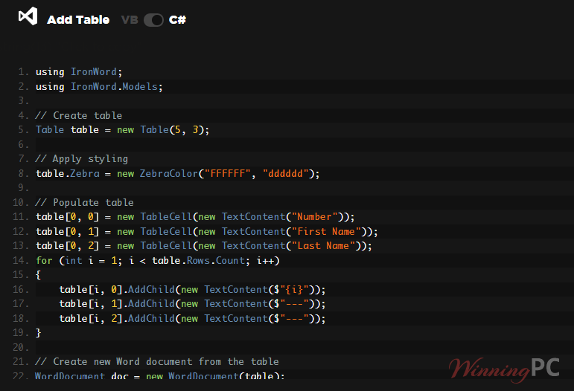The height and width of the screenshot is (391, 574).
Task: Click the line with "Number" text content
Action: (195, 217)
